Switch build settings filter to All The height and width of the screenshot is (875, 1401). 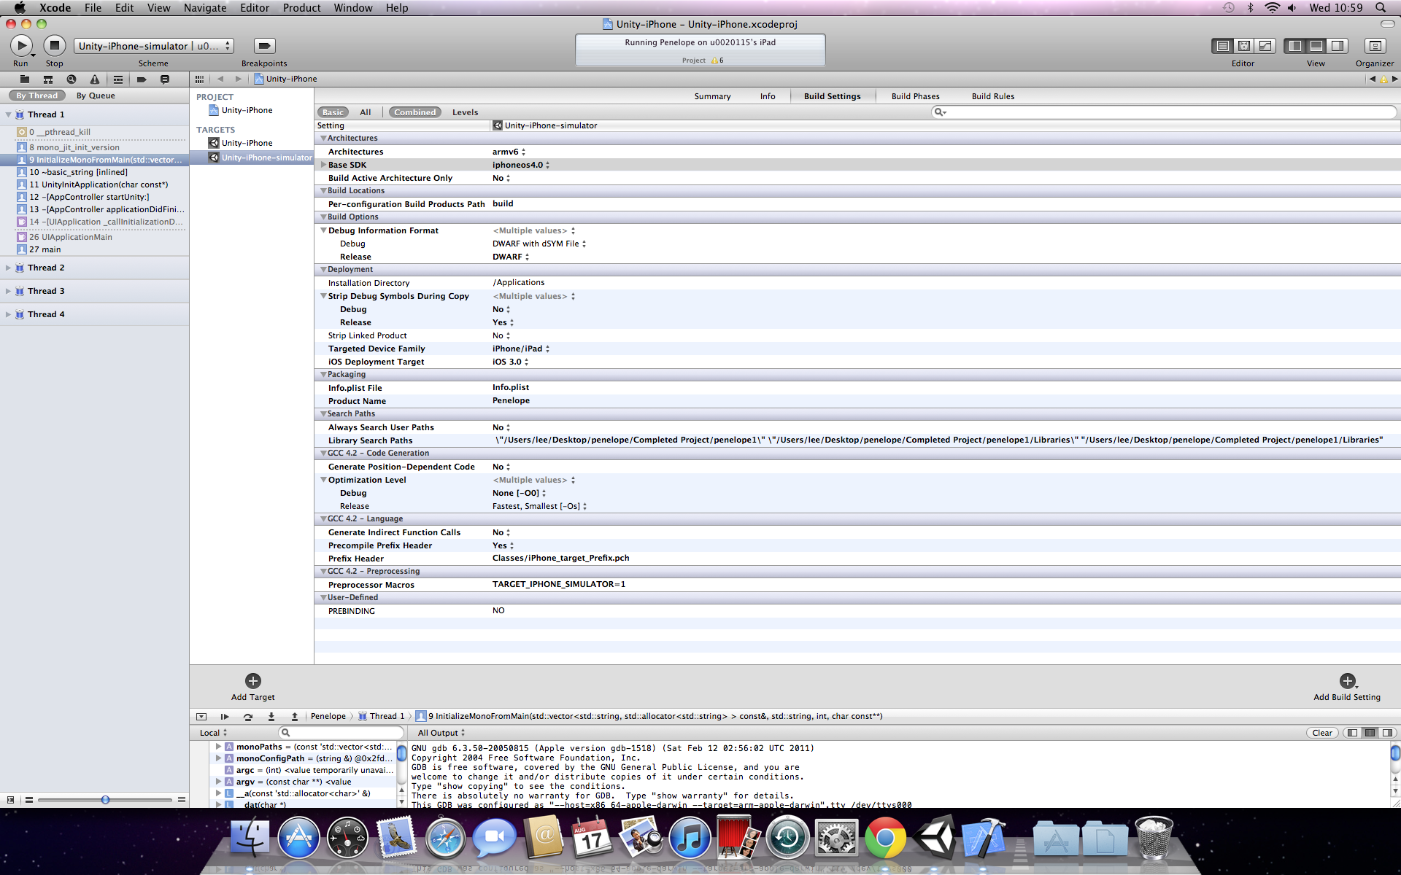[x=365, y=112]
